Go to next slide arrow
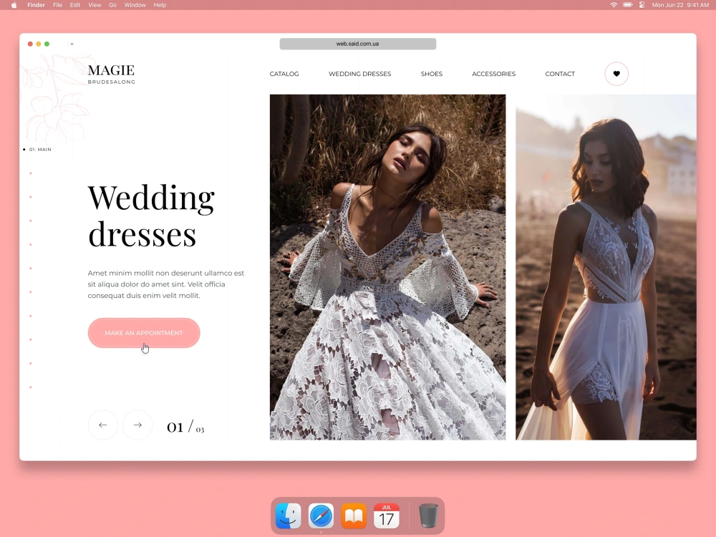This screenshot has height=537, width=716. (137, 425)
